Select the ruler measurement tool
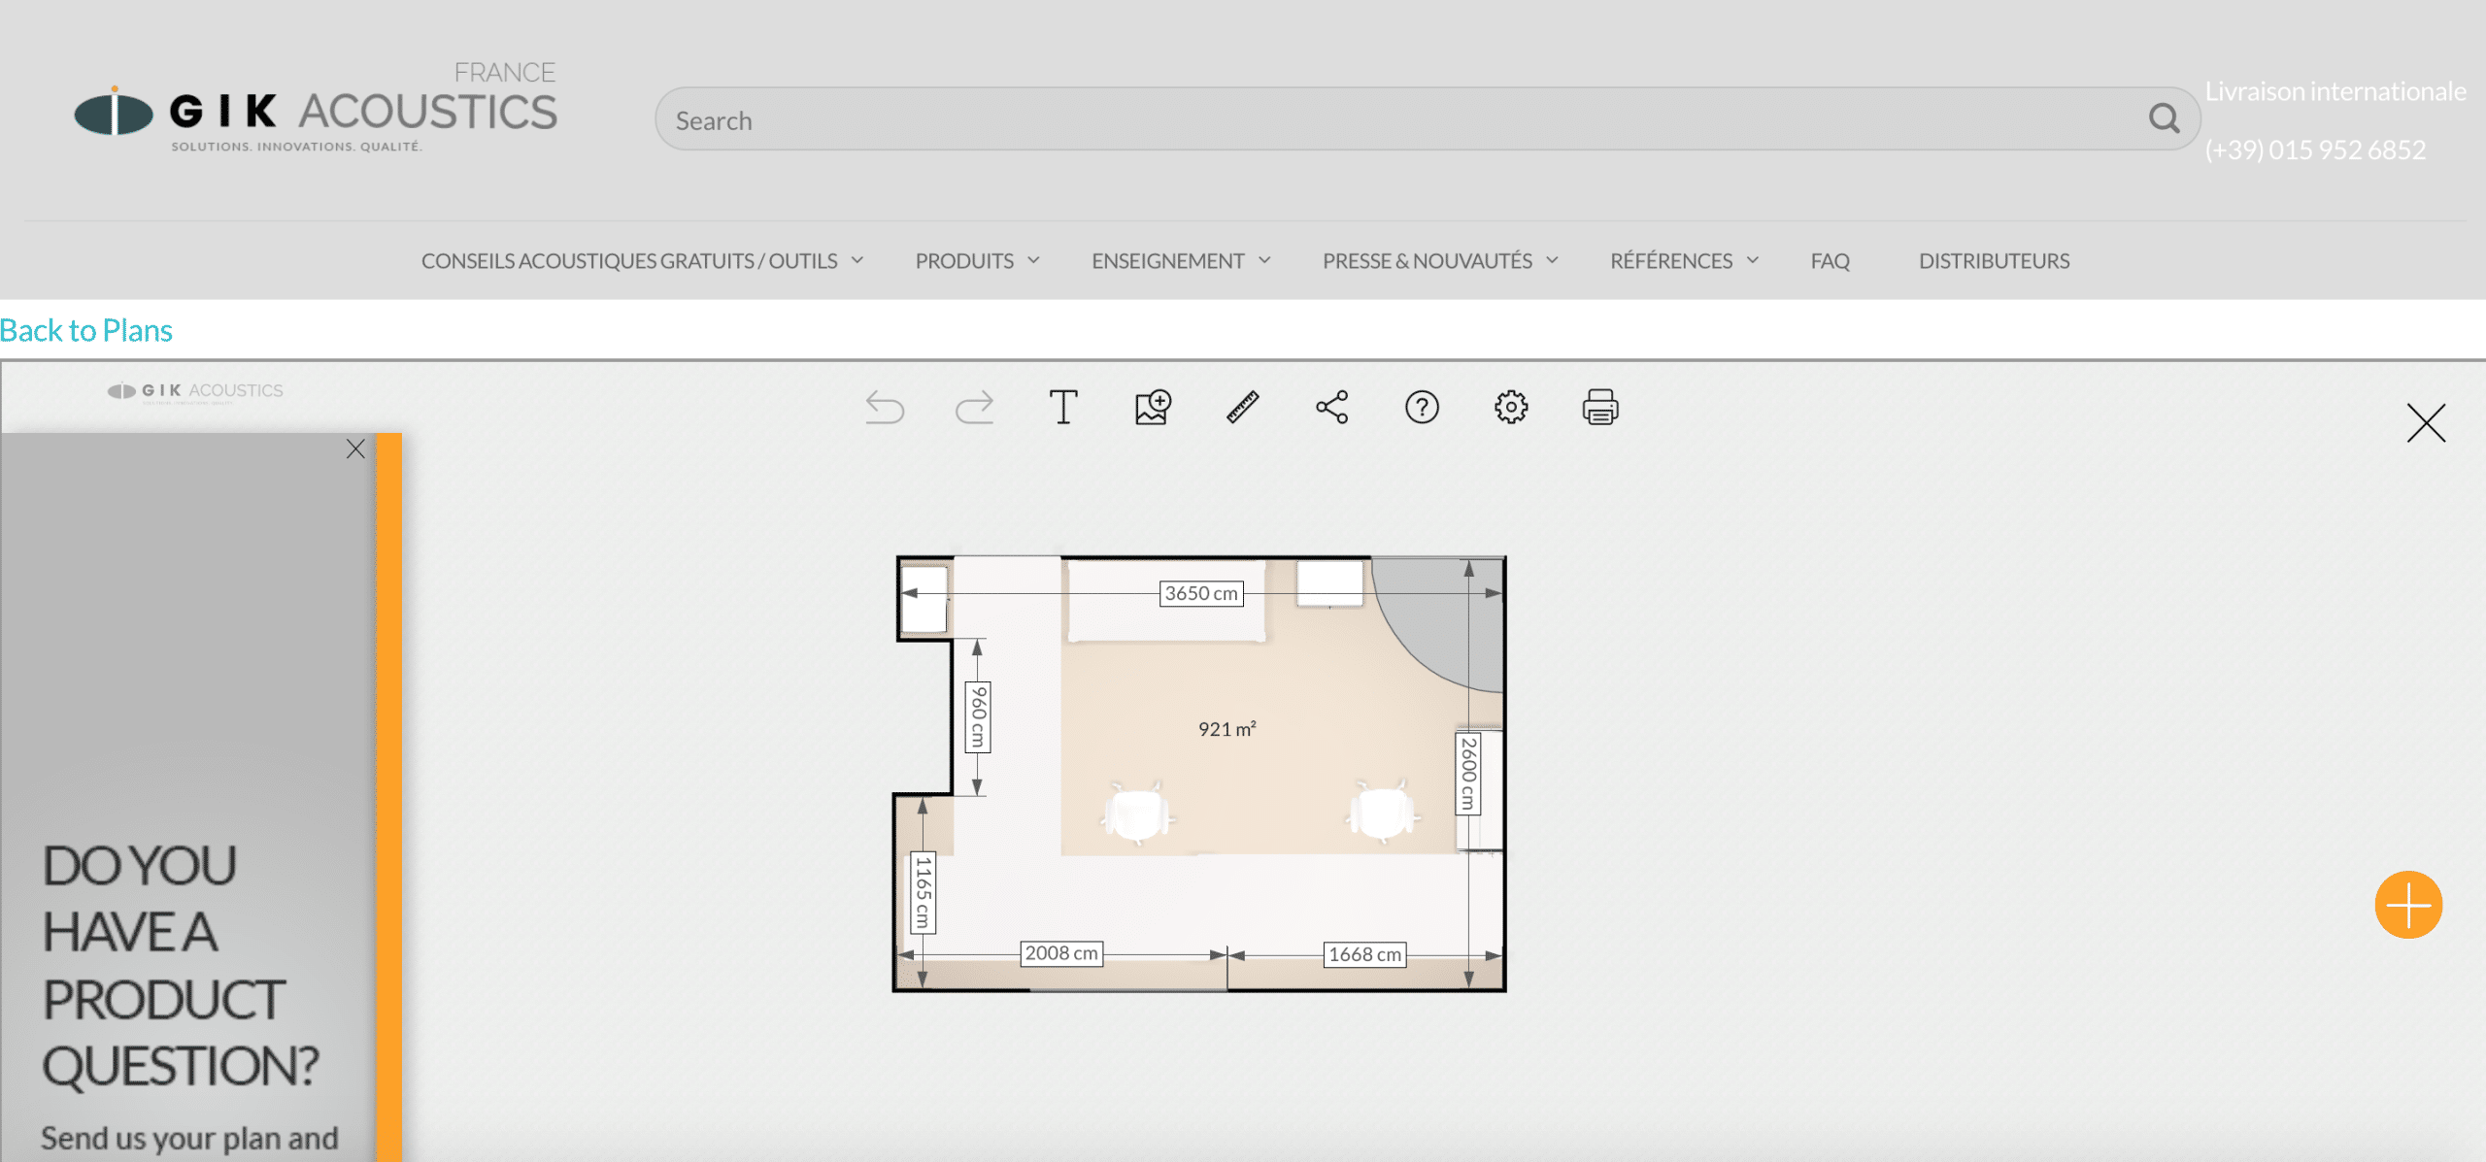 point(1242,408)
